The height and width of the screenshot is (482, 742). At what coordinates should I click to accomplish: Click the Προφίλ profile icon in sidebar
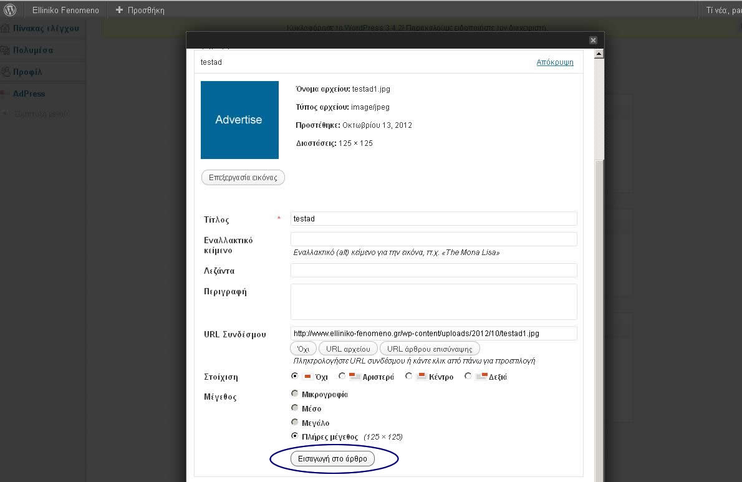[6, 72]
